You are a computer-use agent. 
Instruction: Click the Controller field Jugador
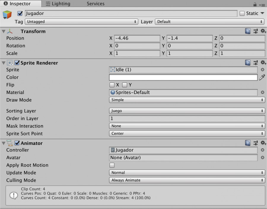click(x=183, y=150)
